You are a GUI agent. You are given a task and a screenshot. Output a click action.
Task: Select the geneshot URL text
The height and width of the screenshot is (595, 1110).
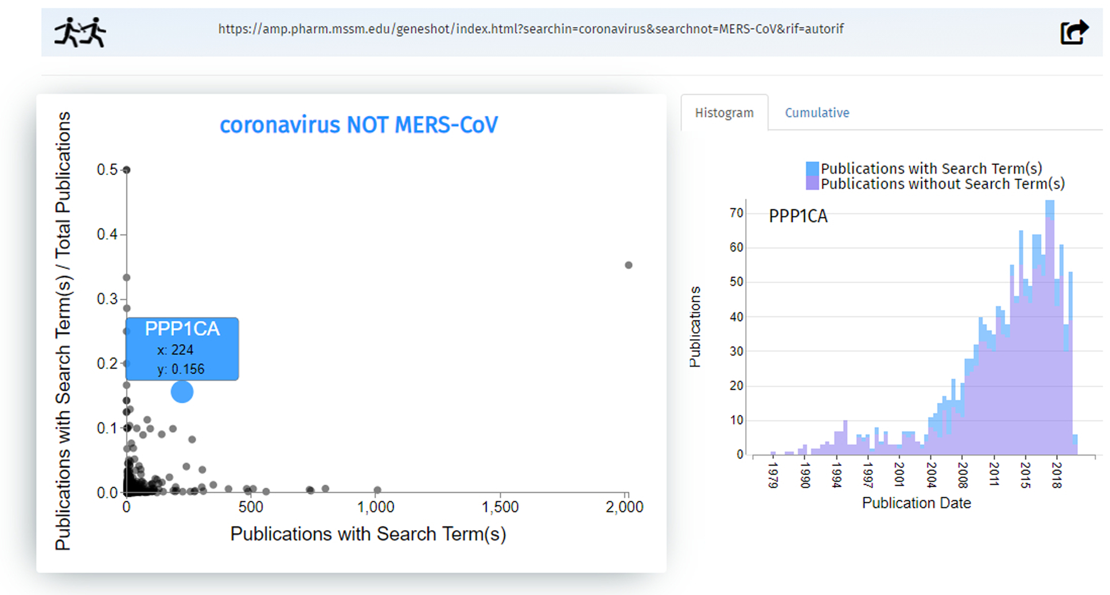[531, 29]
